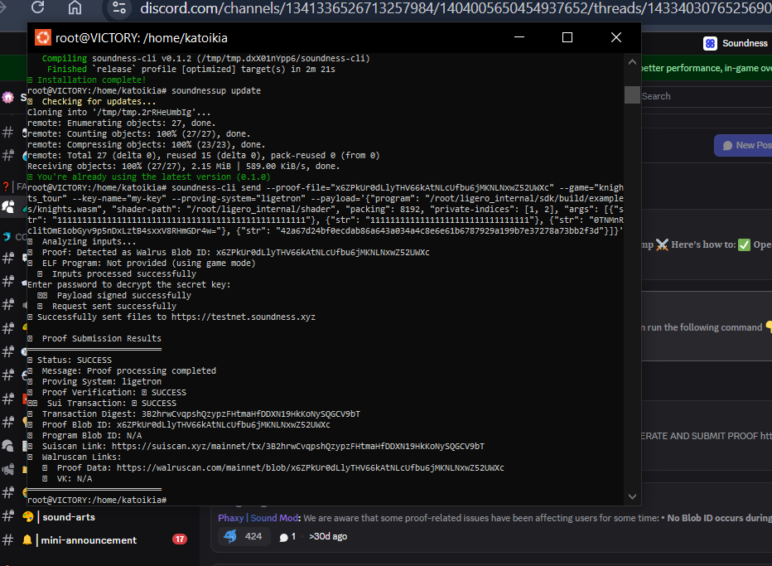
Task: Click the 'soundnessup update' command text
Action: click(216, 90)
